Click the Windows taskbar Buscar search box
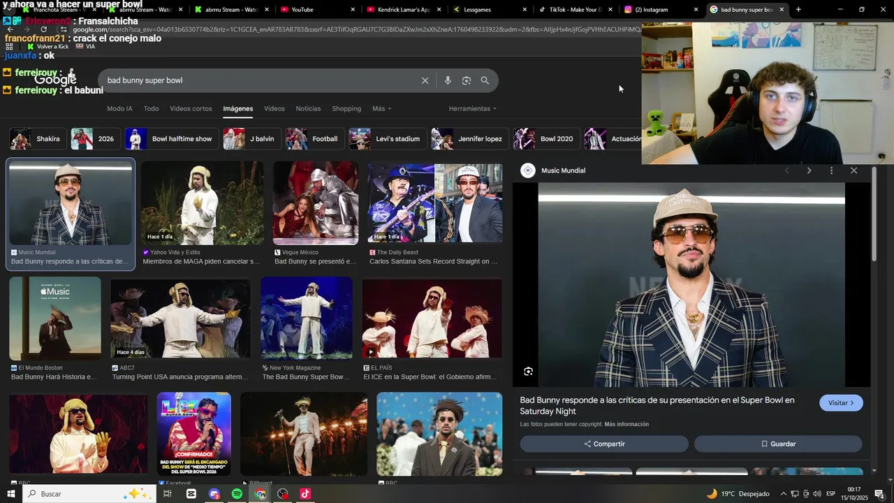This screenshot has height=503, width=894. coord(89,494)
